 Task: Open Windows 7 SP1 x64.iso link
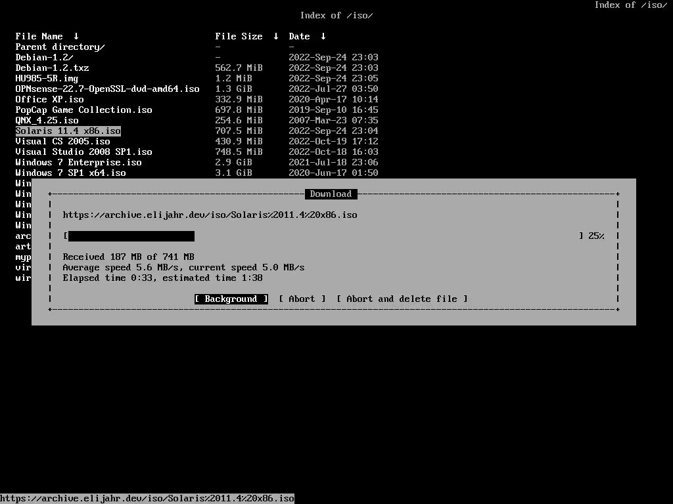(71, 173)
